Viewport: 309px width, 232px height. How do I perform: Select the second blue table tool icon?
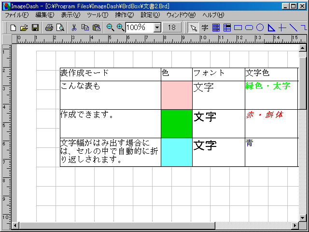[227, 28]
